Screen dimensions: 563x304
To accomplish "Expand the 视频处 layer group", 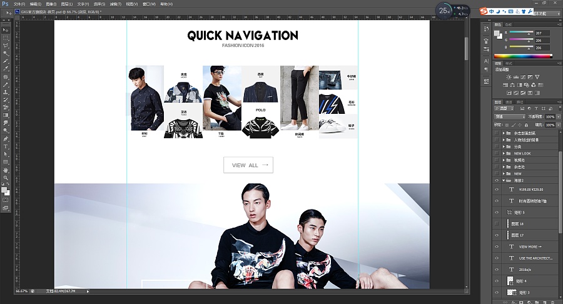I will (x=504, y=160).
